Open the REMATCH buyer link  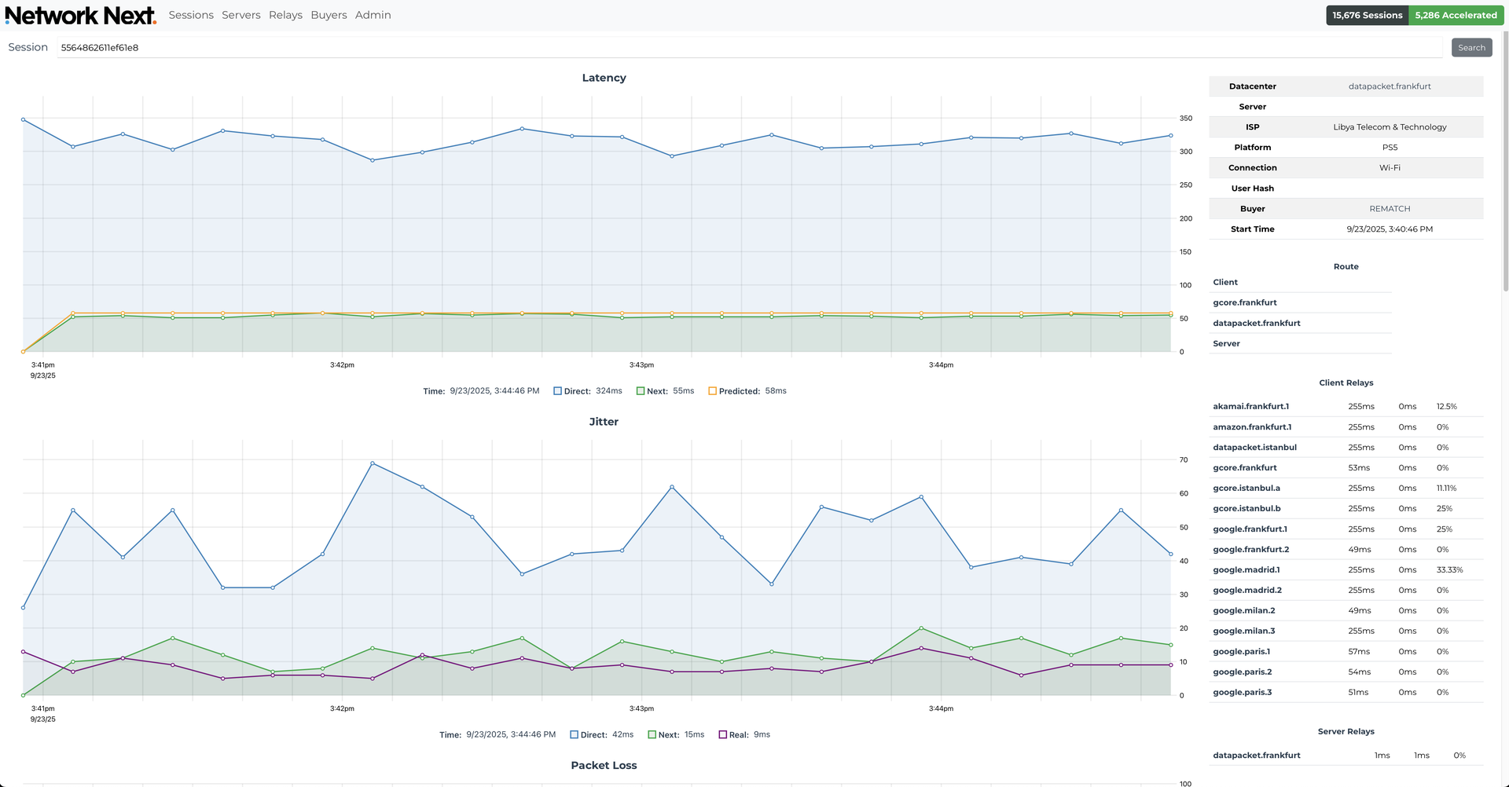pyautogui.click(x=1389, y=209)
